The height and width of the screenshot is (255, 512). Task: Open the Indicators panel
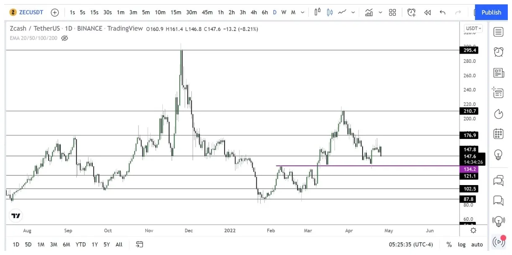pos(368,12)
